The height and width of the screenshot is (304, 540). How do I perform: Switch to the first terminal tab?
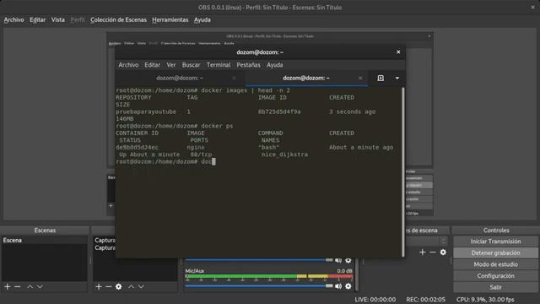coord(180,79)
